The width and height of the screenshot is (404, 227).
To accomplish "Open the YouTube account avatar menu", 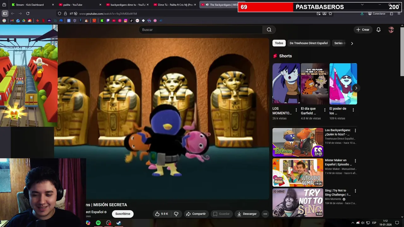I will (x=391, y=30).
